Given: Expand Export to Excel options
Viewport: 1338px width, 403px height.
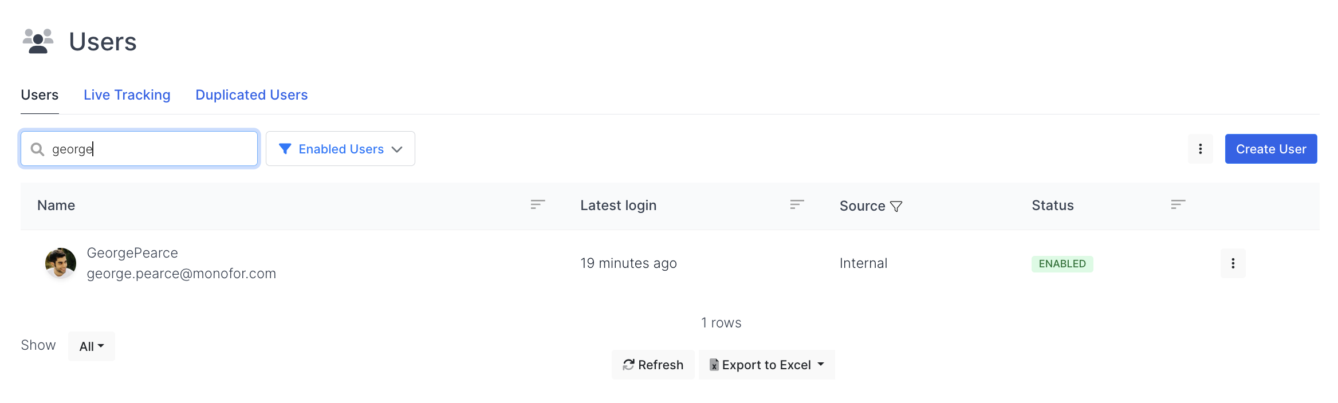Looking at the screenshot, I should pyautogui.click(x=821, y=365).
